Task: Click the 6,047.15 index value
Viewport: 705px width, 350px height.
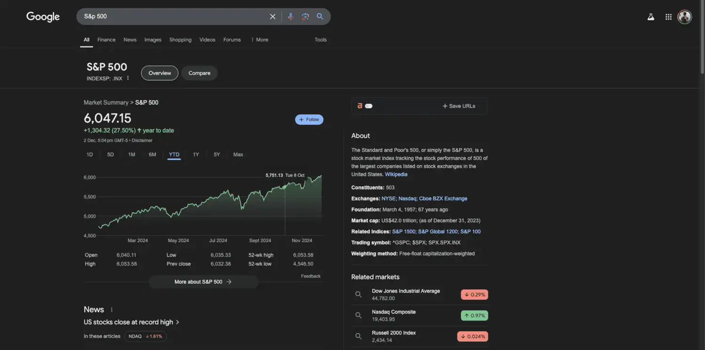Action: [x=108, y=118]
